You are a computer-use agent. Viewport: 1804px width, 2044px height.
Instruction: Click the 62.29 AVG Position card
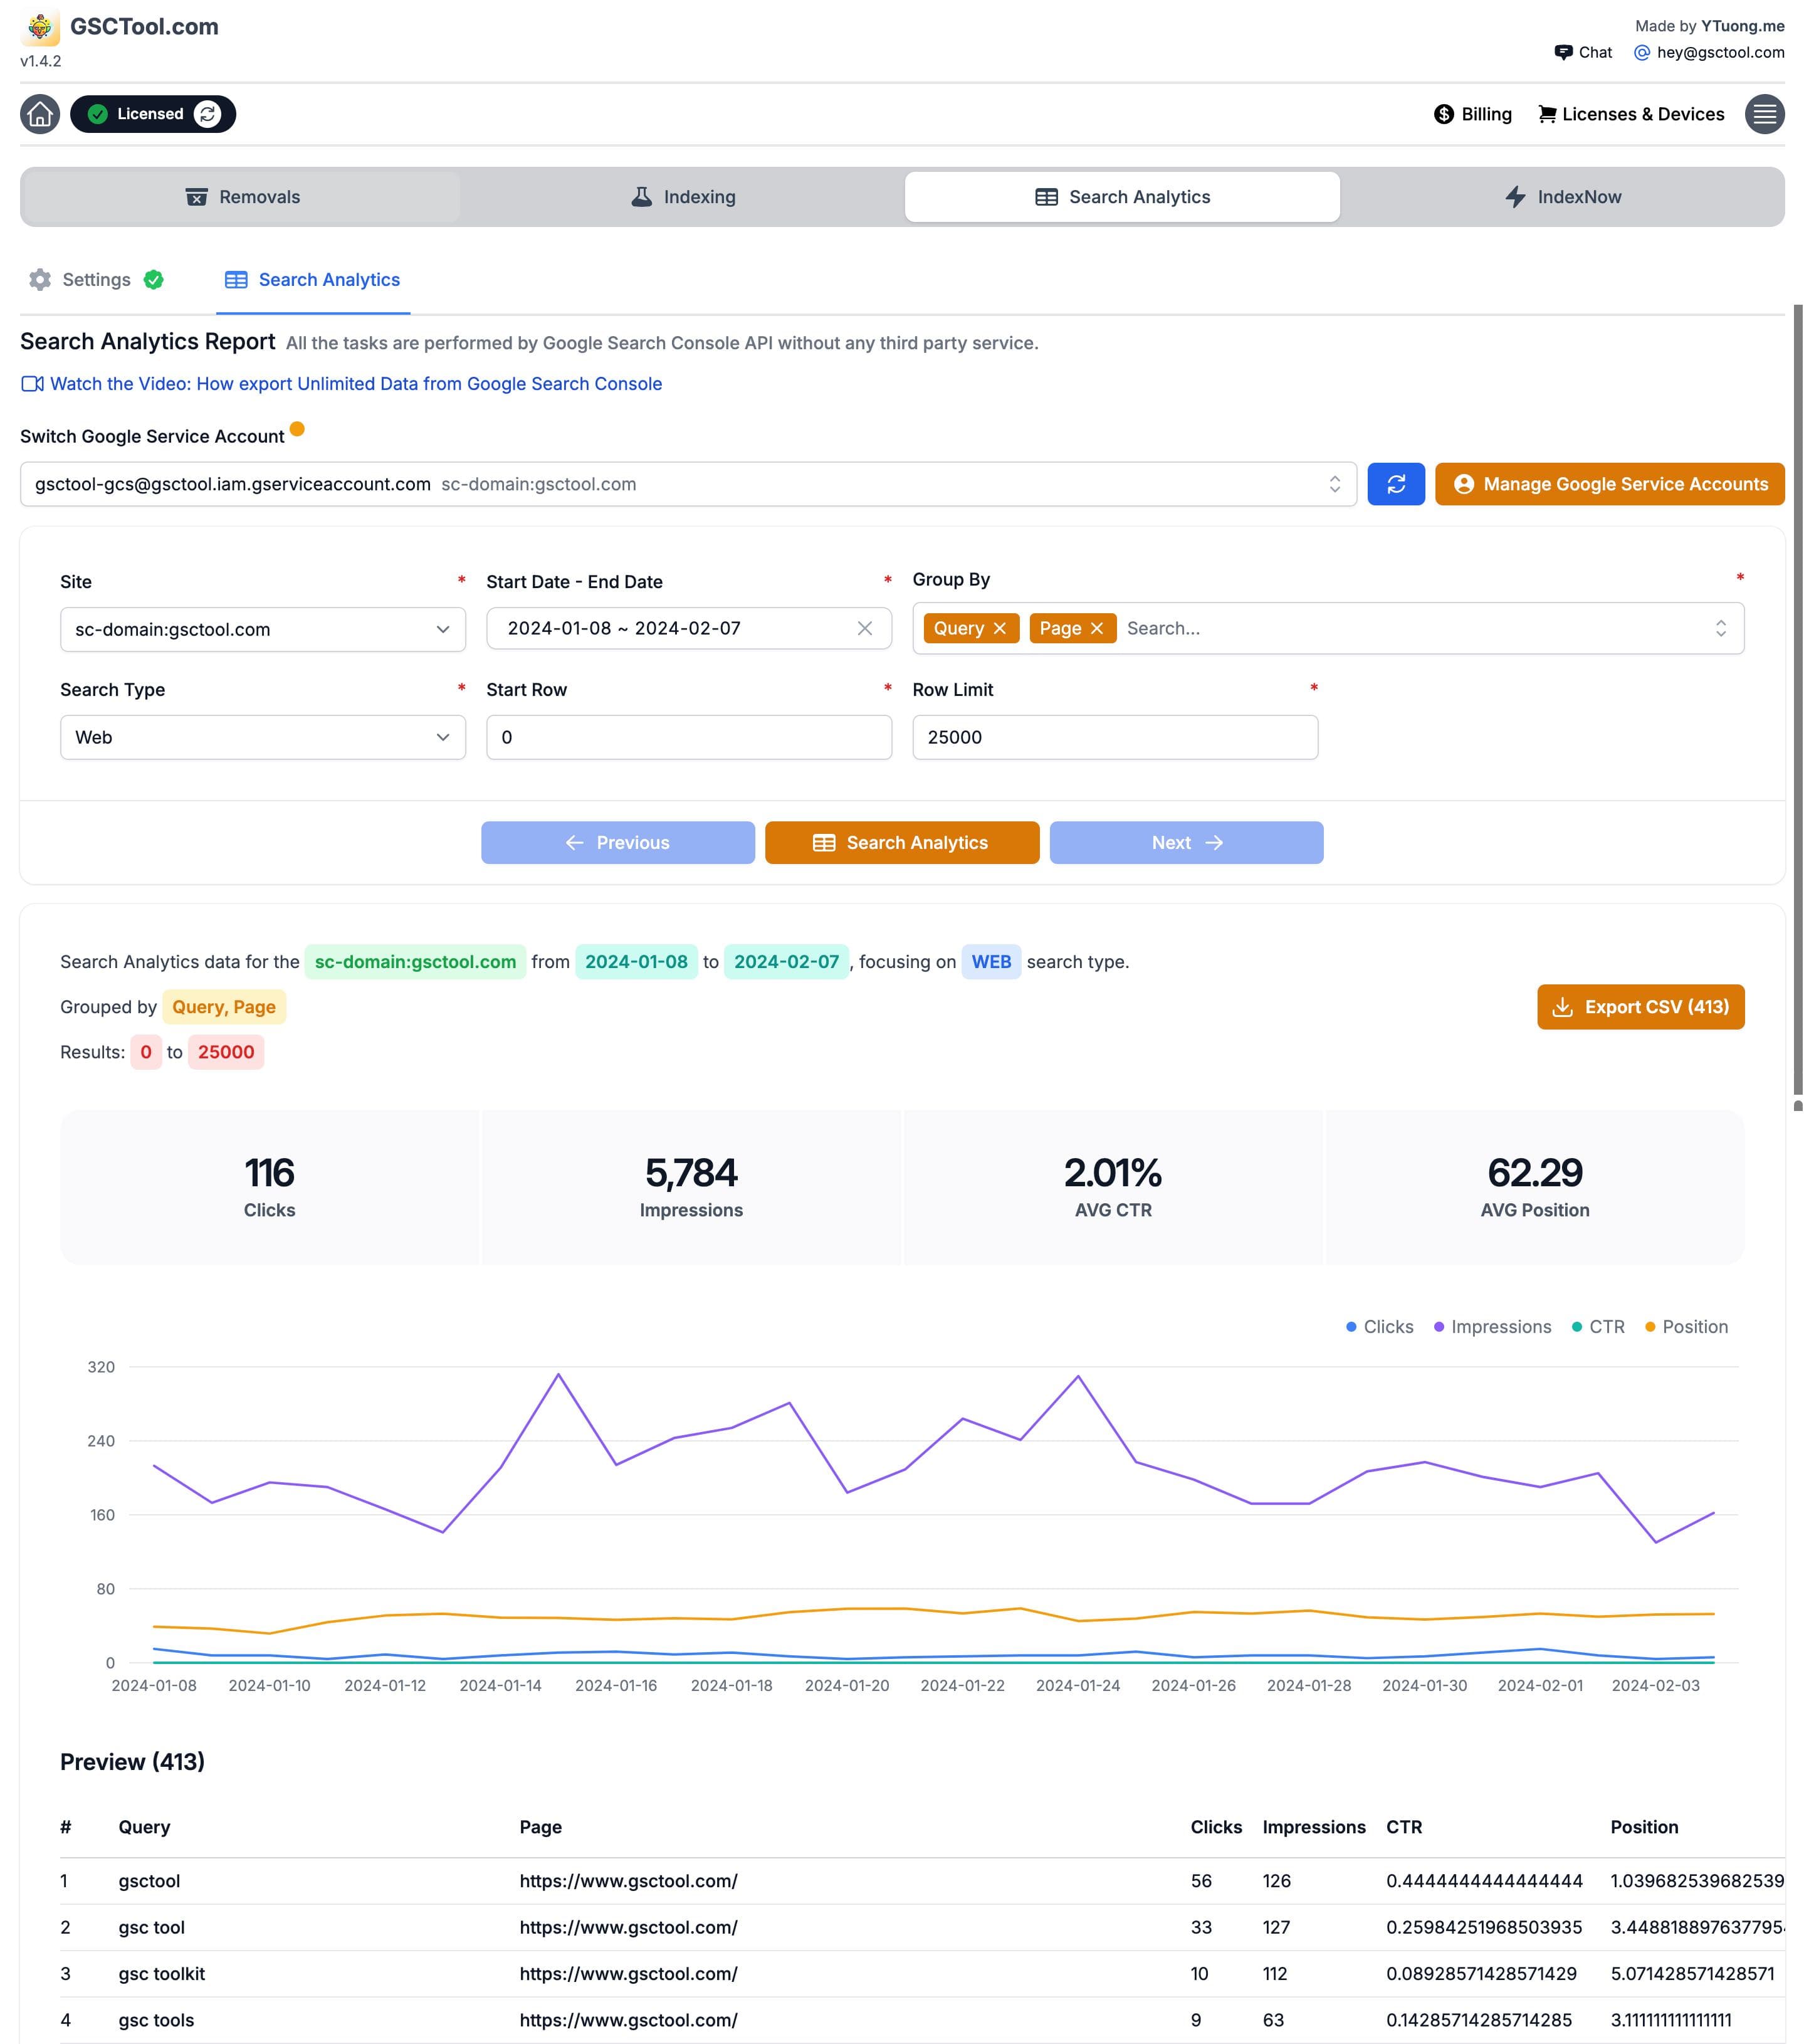pyautogui.click(x=1535, y=1187)
